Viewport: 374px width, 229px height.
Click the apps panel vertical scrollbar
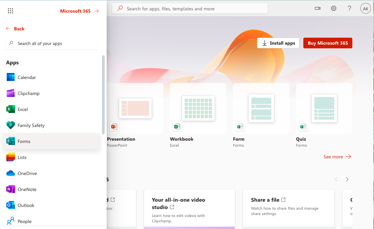click(x=103, y=95)
